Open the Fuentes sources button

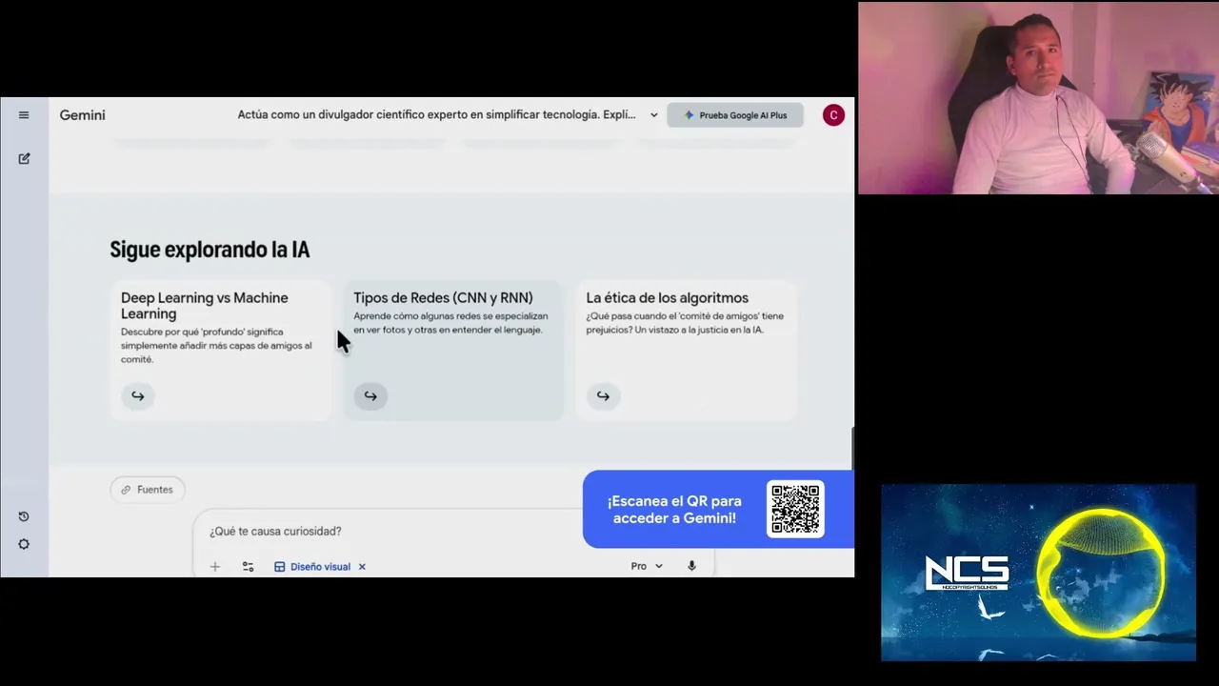click(148, 490)
